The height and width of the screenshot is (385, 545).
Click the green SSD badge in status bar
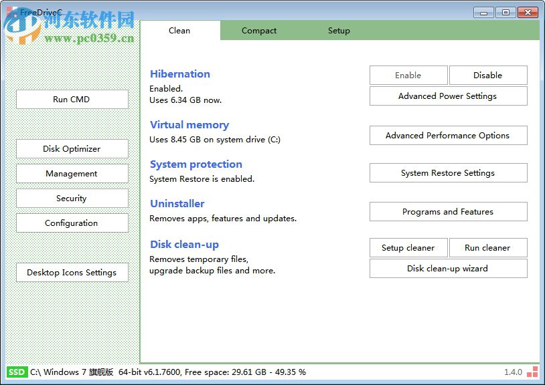tap(17, 372)
